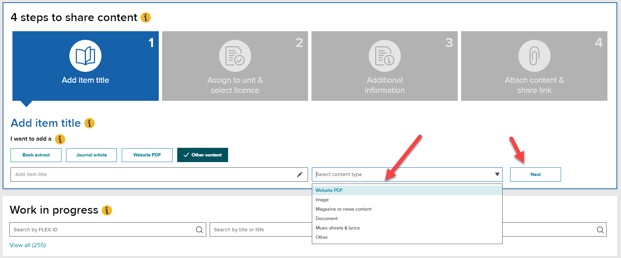Pick 'Image' from the content type list
The image size is (621, 258).
[x=407, y=200]
